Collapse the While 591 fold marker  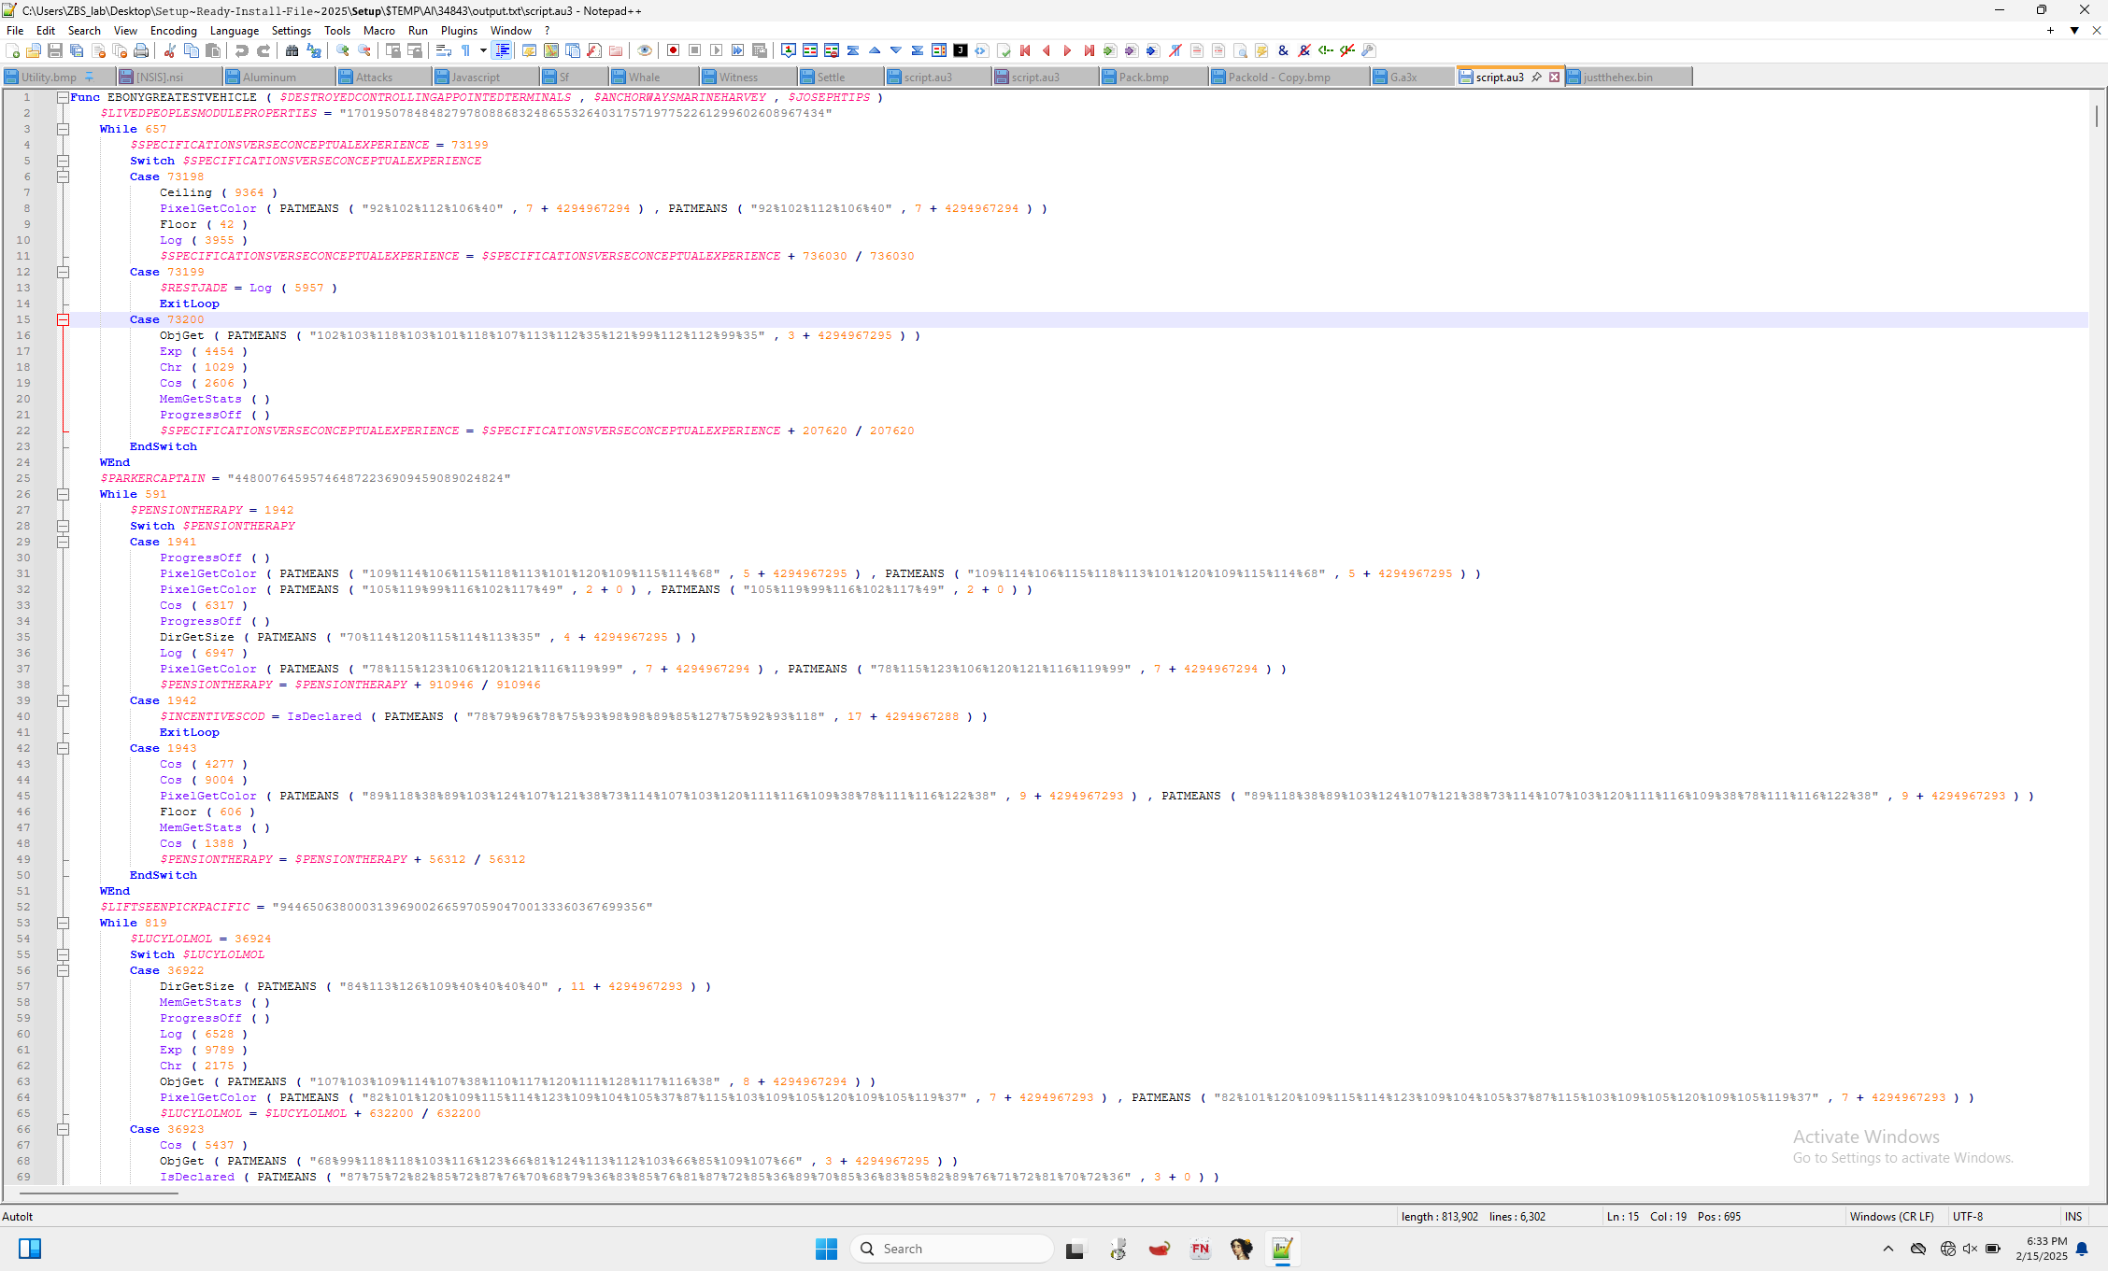[63, 494]
